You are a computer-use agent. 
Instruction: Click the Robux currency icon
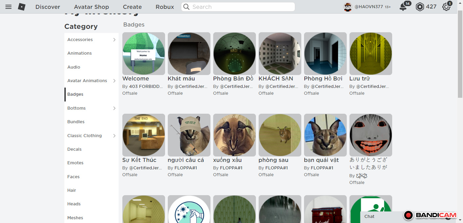pos(420,7)
